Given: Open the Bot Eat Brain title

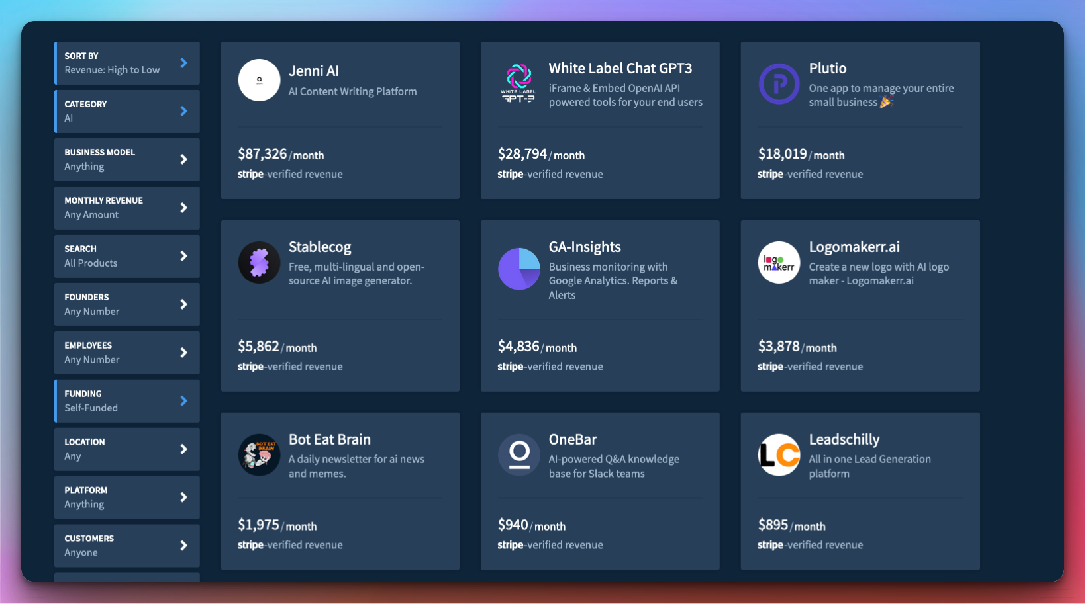Looking at the screenshot, I should coord(330,440).
